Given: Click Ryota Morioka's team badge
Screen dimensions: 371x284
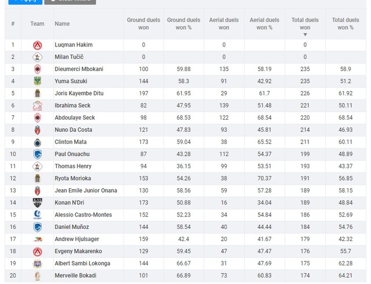Looking at the screenshot, I should [38, 179].
